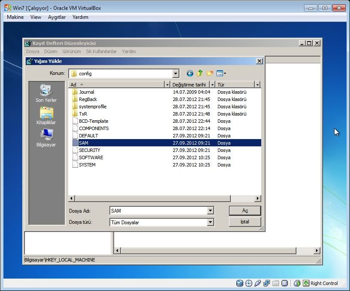Select Bilgisayar in places sidebar
Screen dimensions: 350x291
46,138
